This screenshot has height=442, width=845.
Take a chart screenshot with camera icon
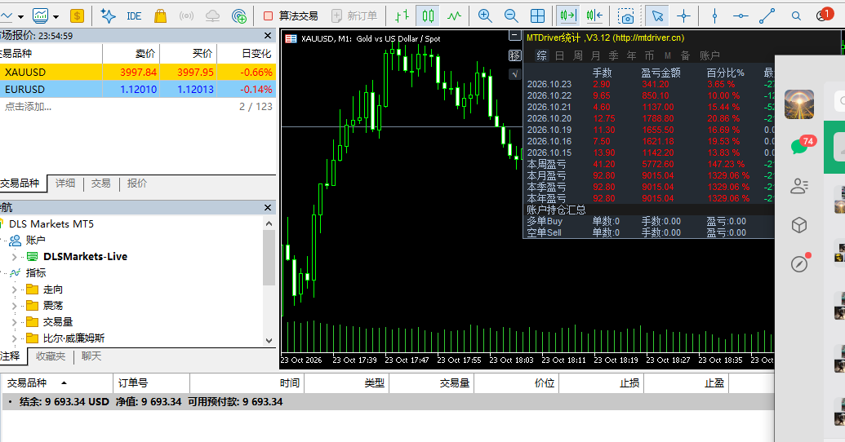click(625, 16)
